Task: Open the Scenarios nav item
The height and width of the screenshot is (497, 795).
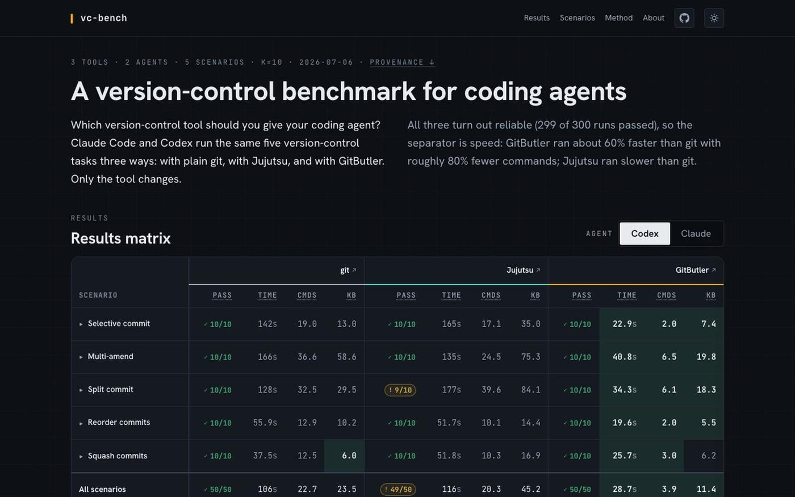Action: (x=578, y=18)
